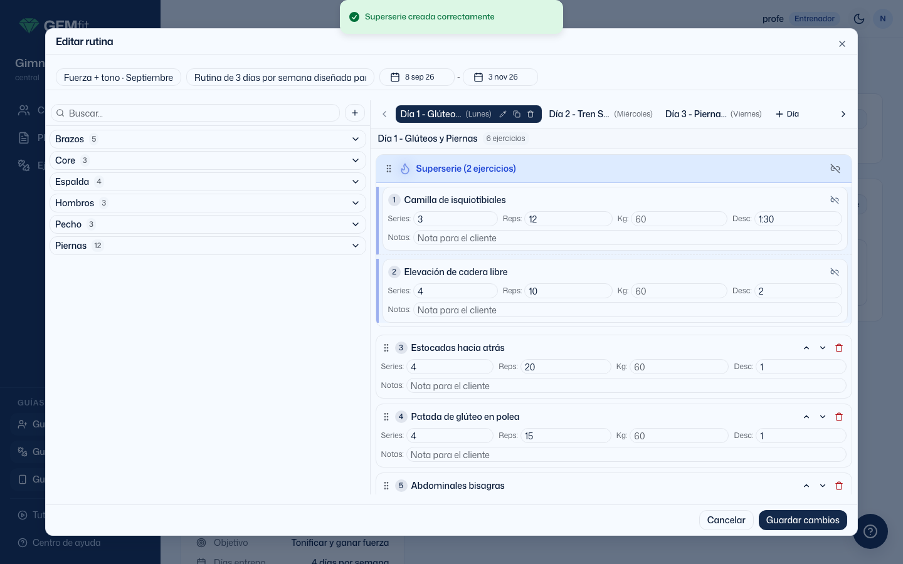
Task: Open the end date picker 3 nov 26
Action: point(500,77)
